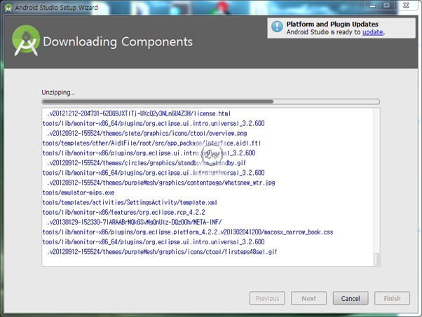Close the Setup Wizard window

pos(406,6)
